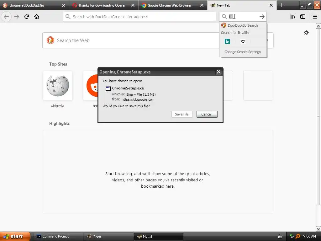Viewport: 321px width, 241px height.
Task: Click the https://dl.google.com source text
Action: (138, 99)
